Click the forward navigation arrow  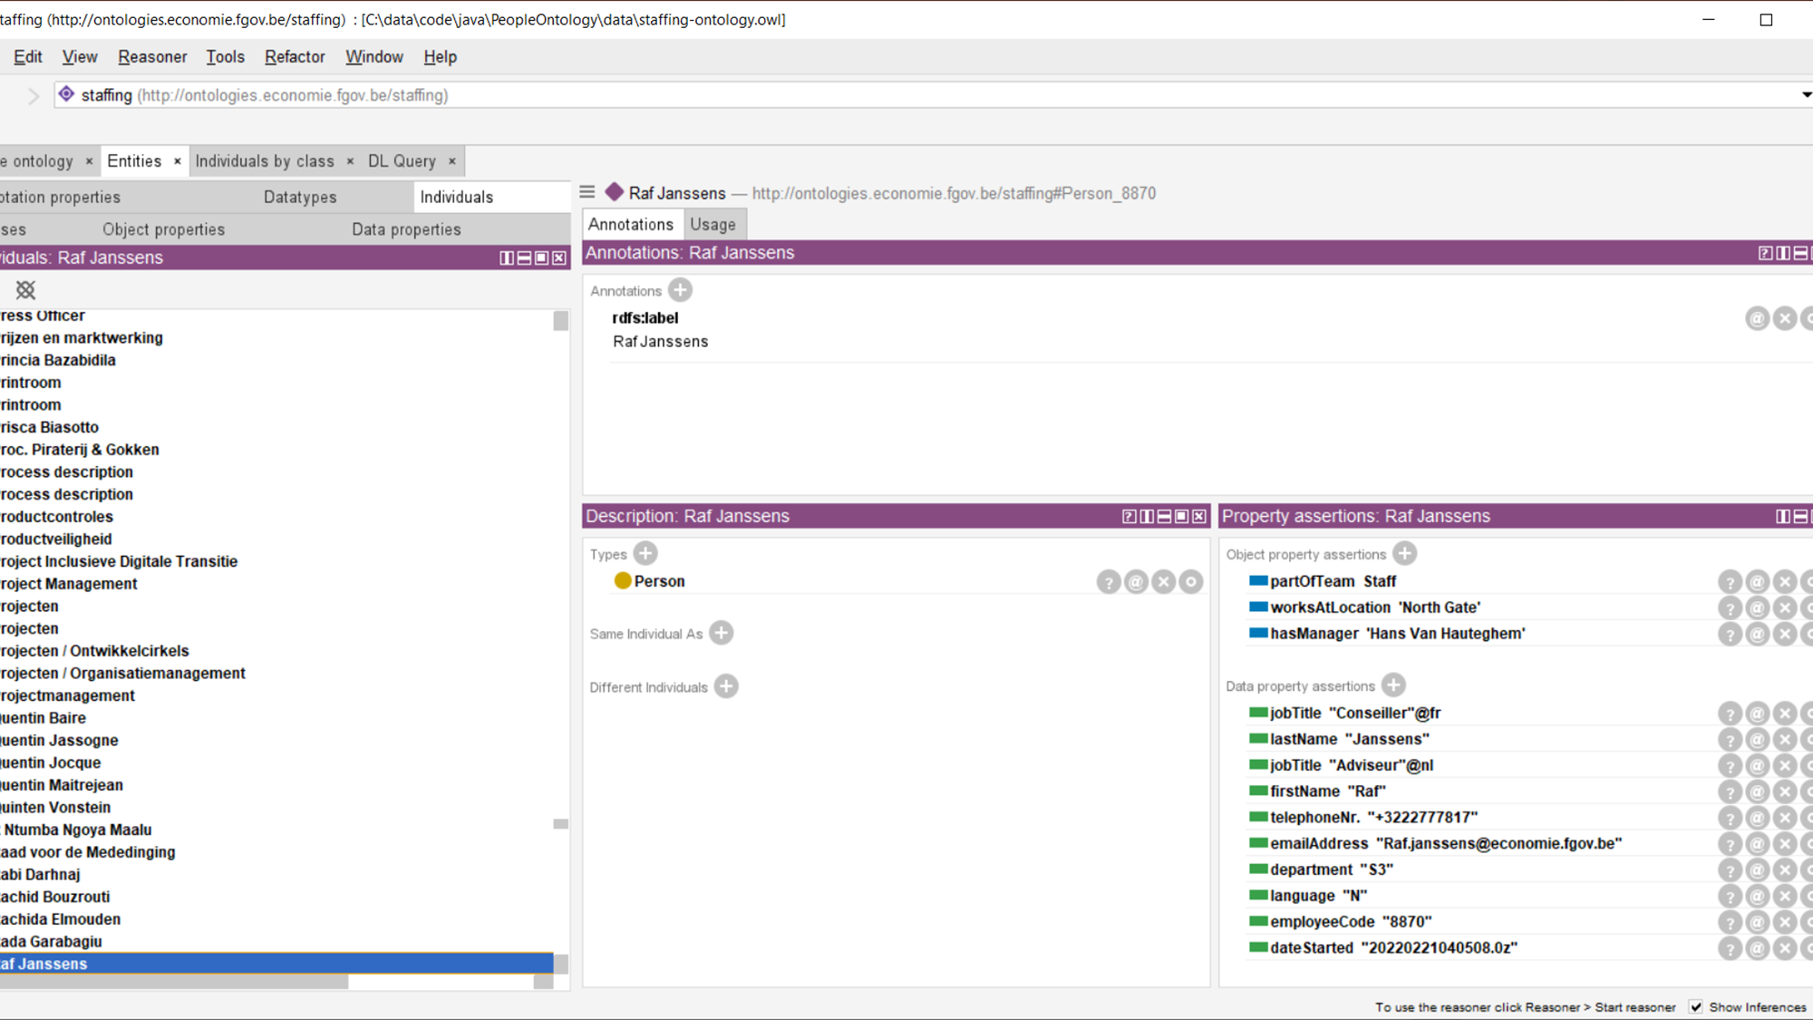[34, 96]
